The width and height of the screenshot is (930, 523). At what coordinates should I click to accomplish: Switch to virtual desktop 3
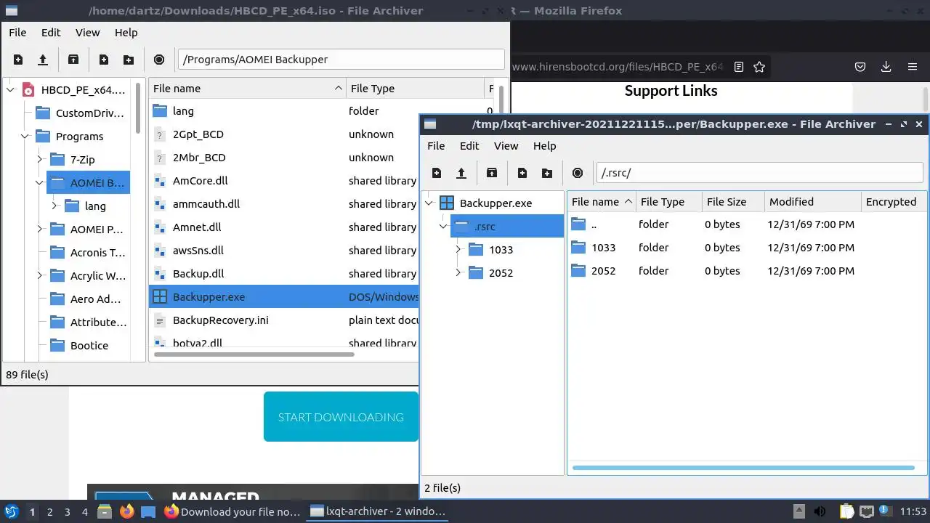67,512
